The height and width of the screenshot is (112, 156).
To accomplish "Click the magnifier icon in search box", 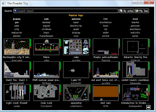I will tap(16, 11).
